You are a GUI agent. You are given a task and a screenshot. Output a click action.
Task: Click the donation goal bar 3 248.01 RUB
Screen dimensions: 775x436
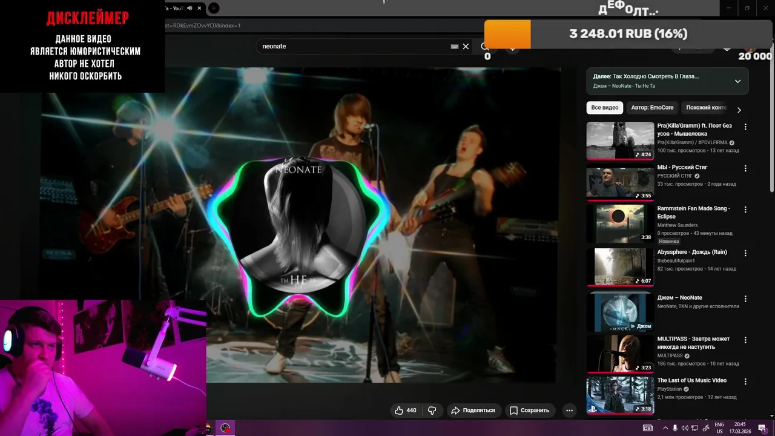click(x=628, y=34)
